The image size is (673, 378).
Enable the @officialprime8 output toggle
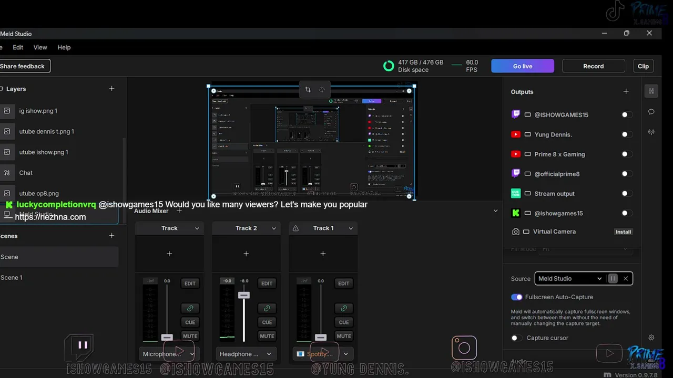(x=627, y=174)
